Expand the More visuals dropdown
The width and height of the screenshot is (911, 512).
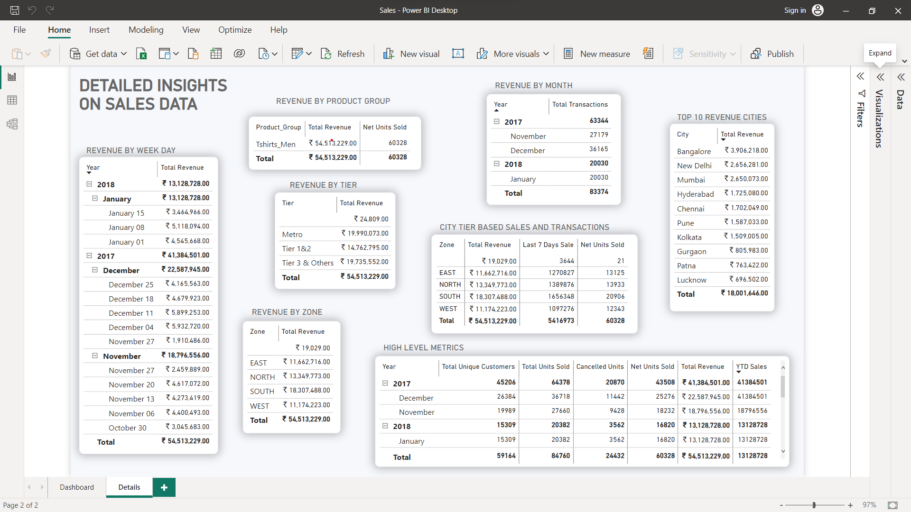tap(546, 54)
